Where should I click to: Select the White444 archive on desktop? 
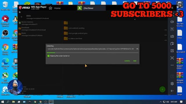[x=180, y=78]
